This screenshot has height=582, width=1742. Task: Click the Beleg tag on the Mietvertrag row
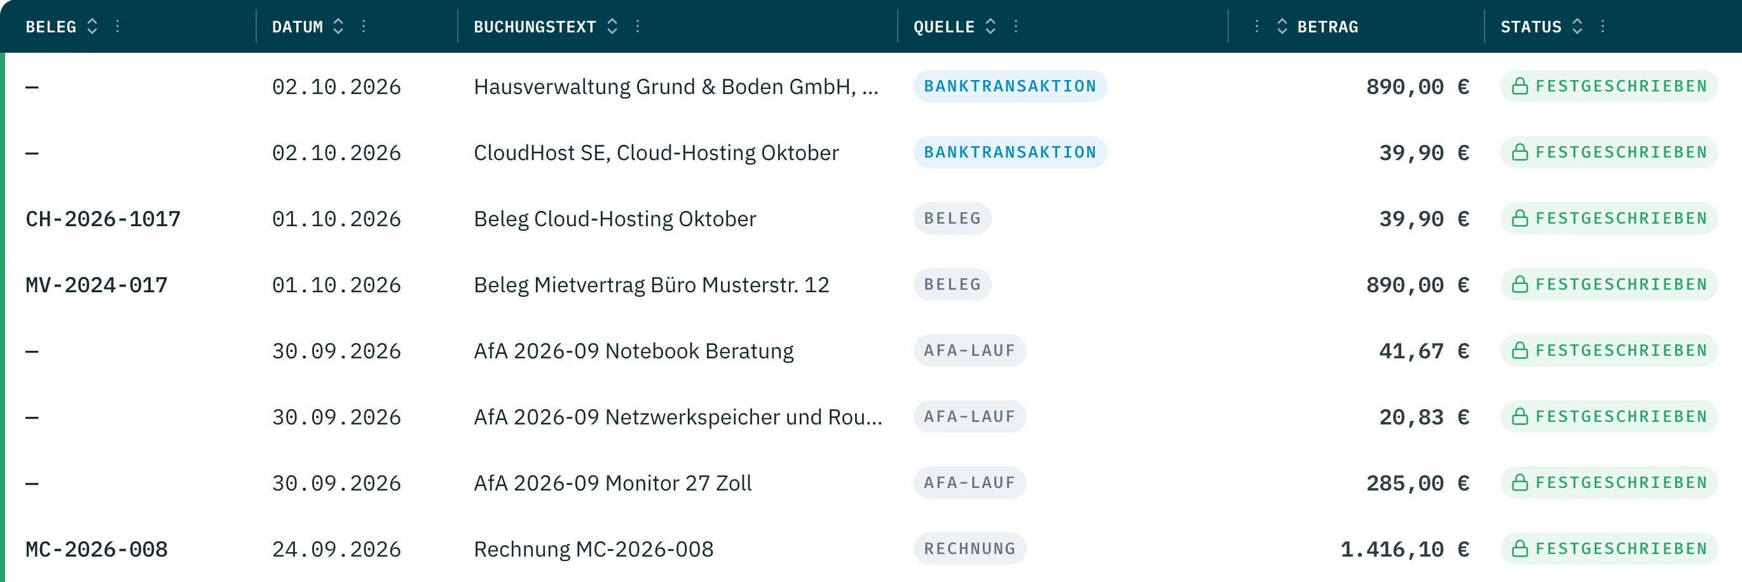(952, 285)
